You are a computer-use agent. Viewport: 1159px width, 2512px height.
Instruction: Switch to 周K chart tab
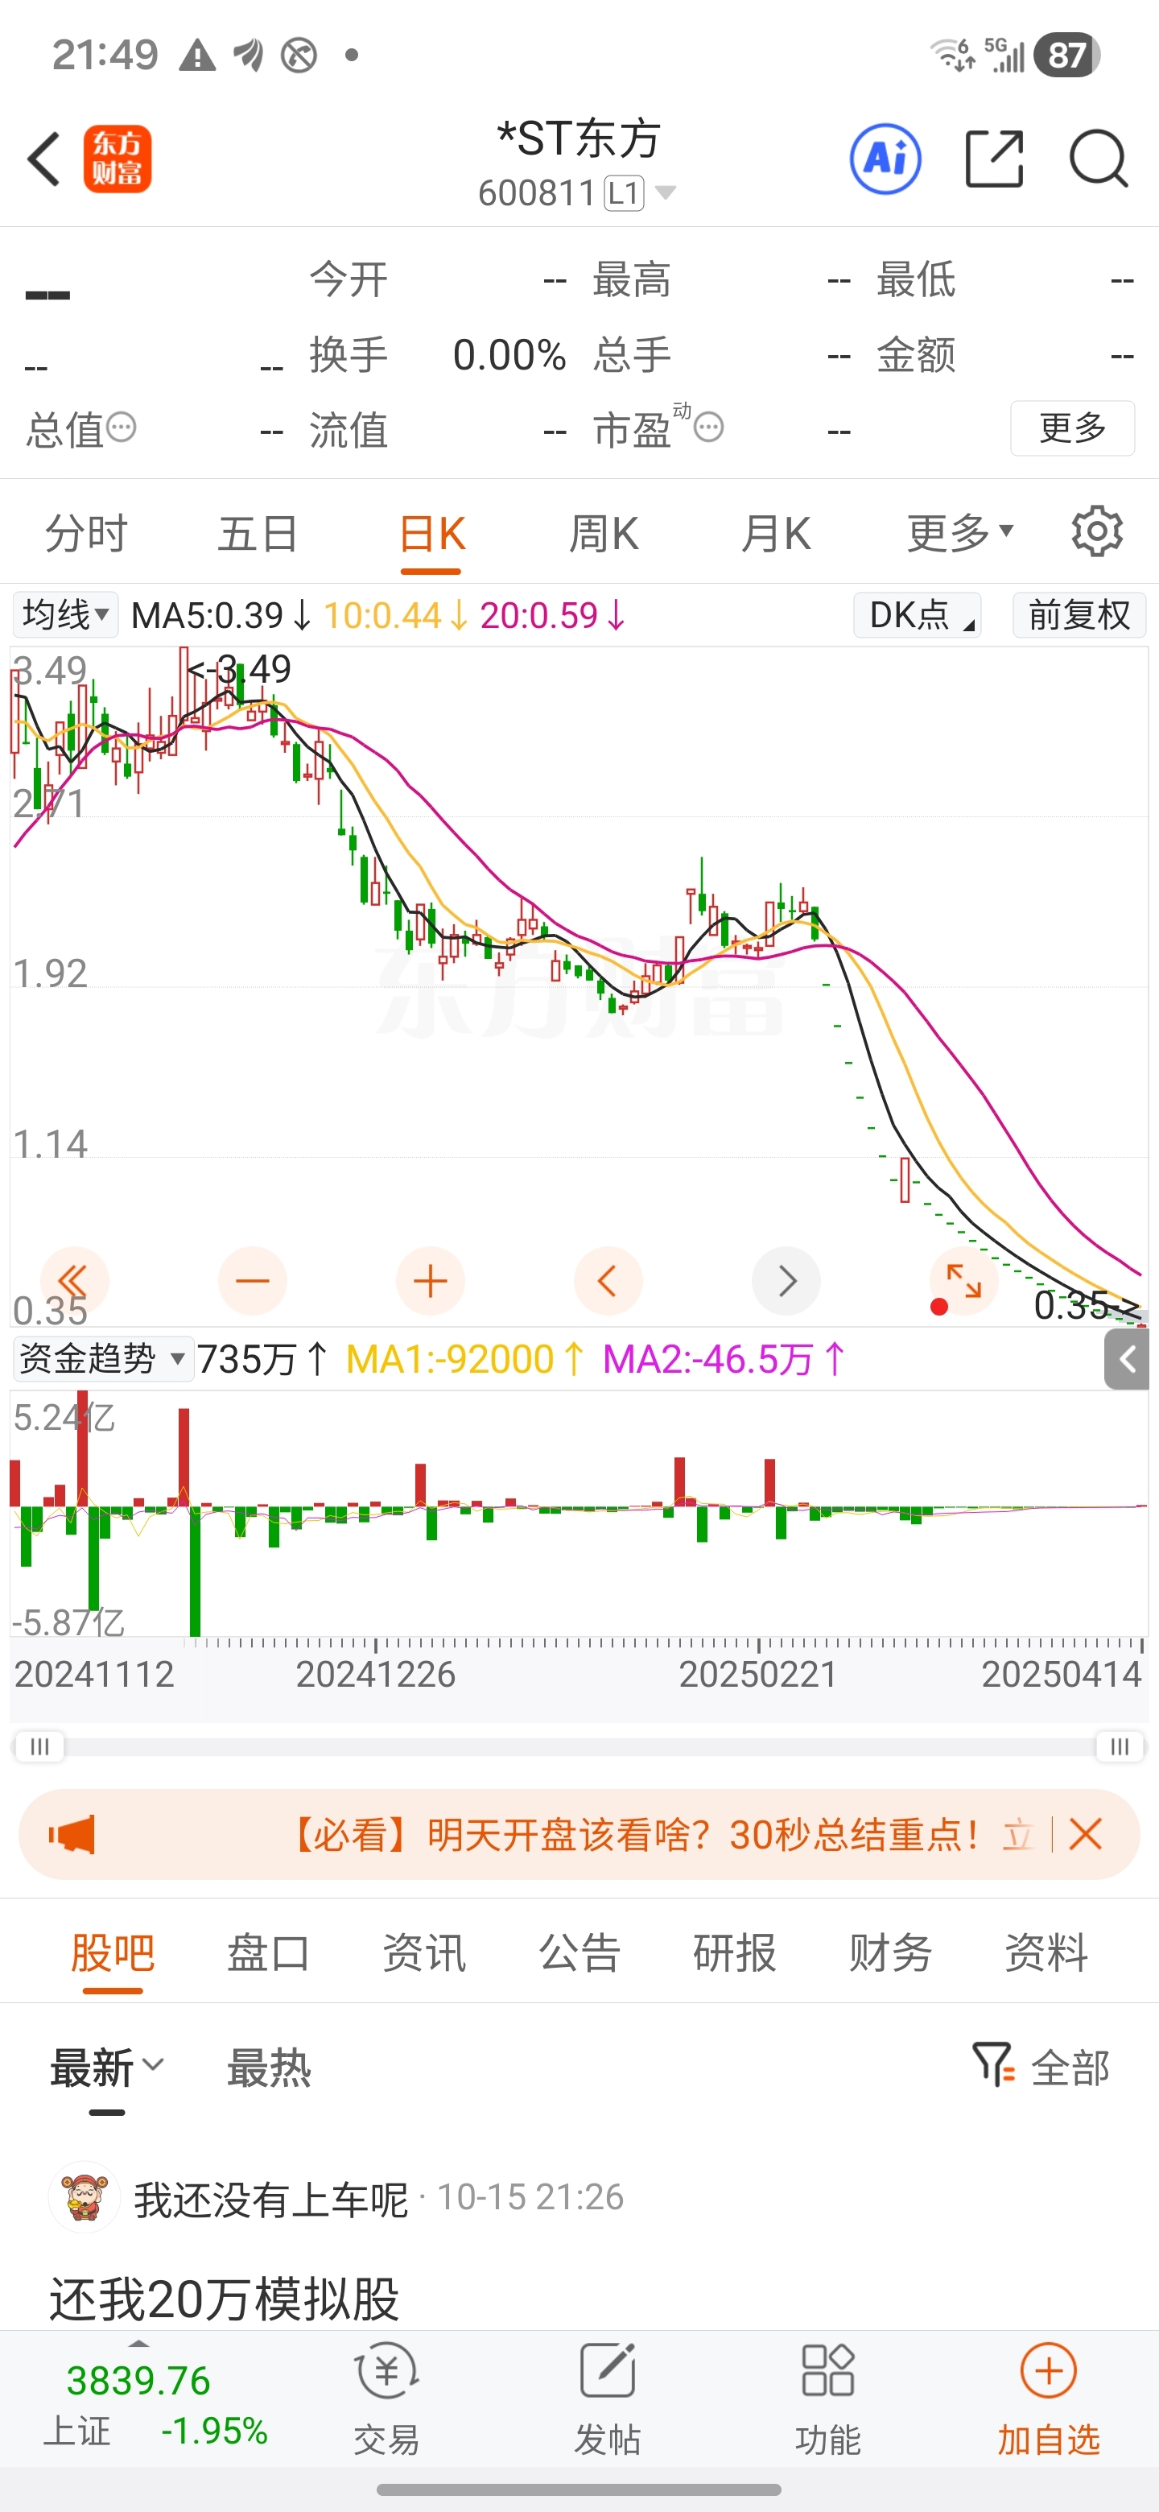coord(604,534)
